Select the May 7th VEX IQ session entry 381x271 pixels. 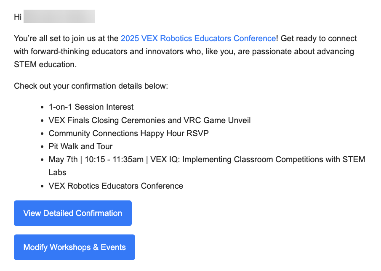[x=206, y=160]
